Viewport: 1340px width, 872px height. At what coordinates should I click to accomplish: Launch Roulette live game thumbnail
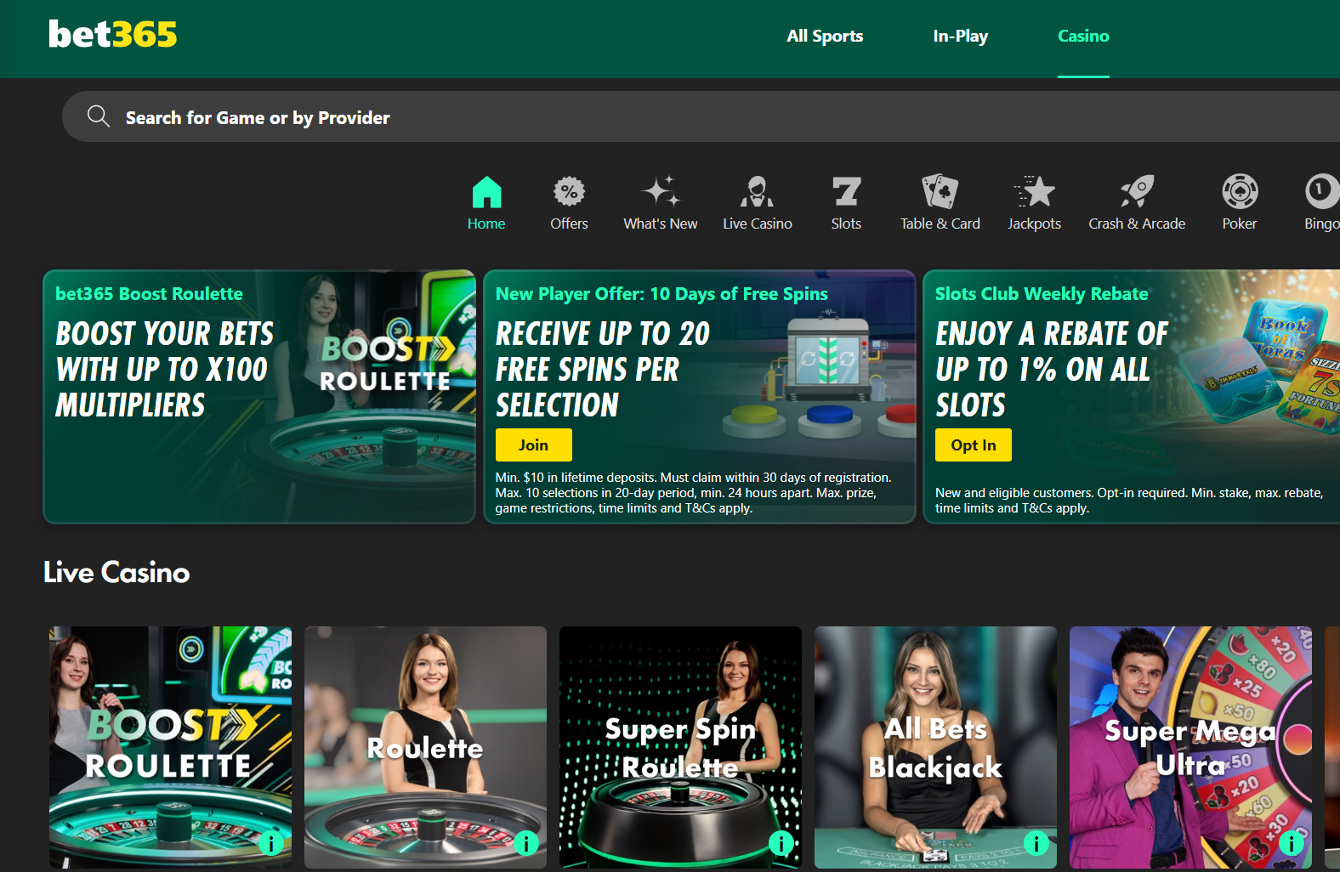(x=425, y=747)
